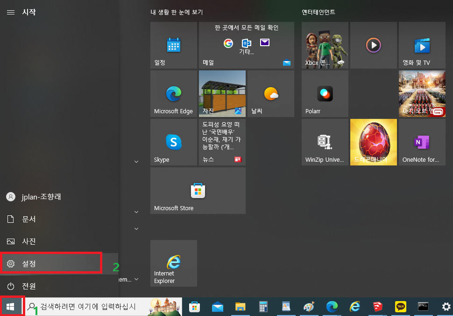
Task: Open the media player tile with play icon
Action: 374,45
